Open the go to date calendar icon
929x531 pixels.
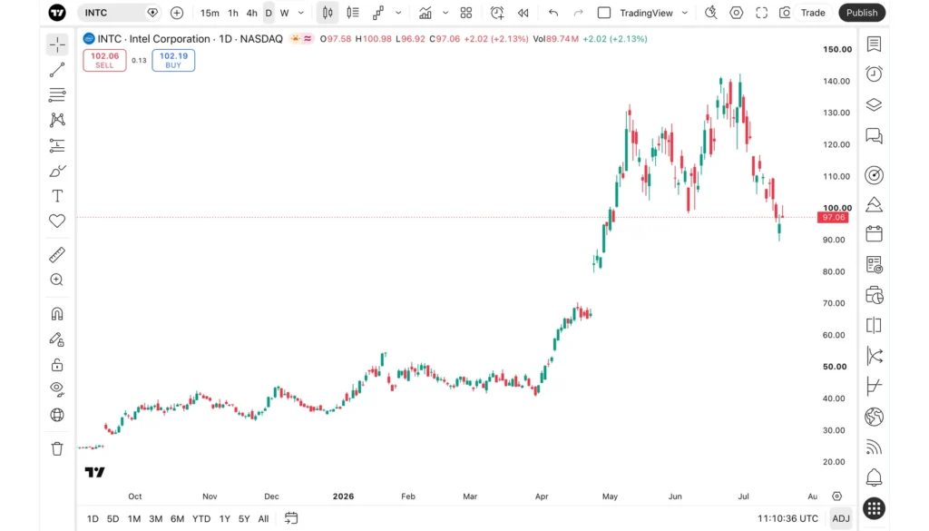point(291,518)
